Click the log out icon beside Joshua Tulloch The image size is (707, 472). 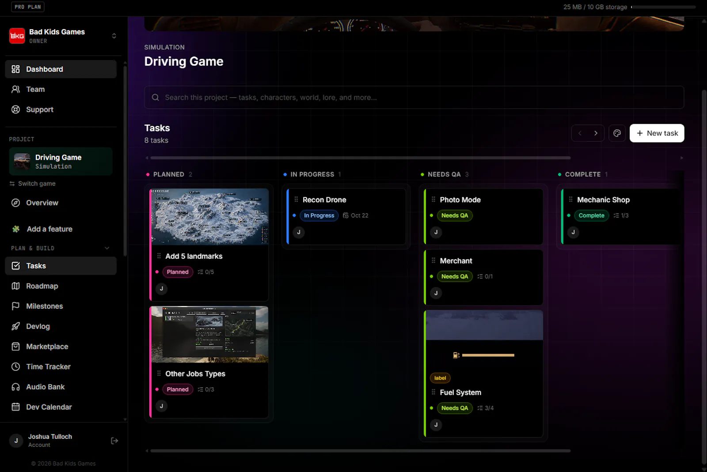114,441
